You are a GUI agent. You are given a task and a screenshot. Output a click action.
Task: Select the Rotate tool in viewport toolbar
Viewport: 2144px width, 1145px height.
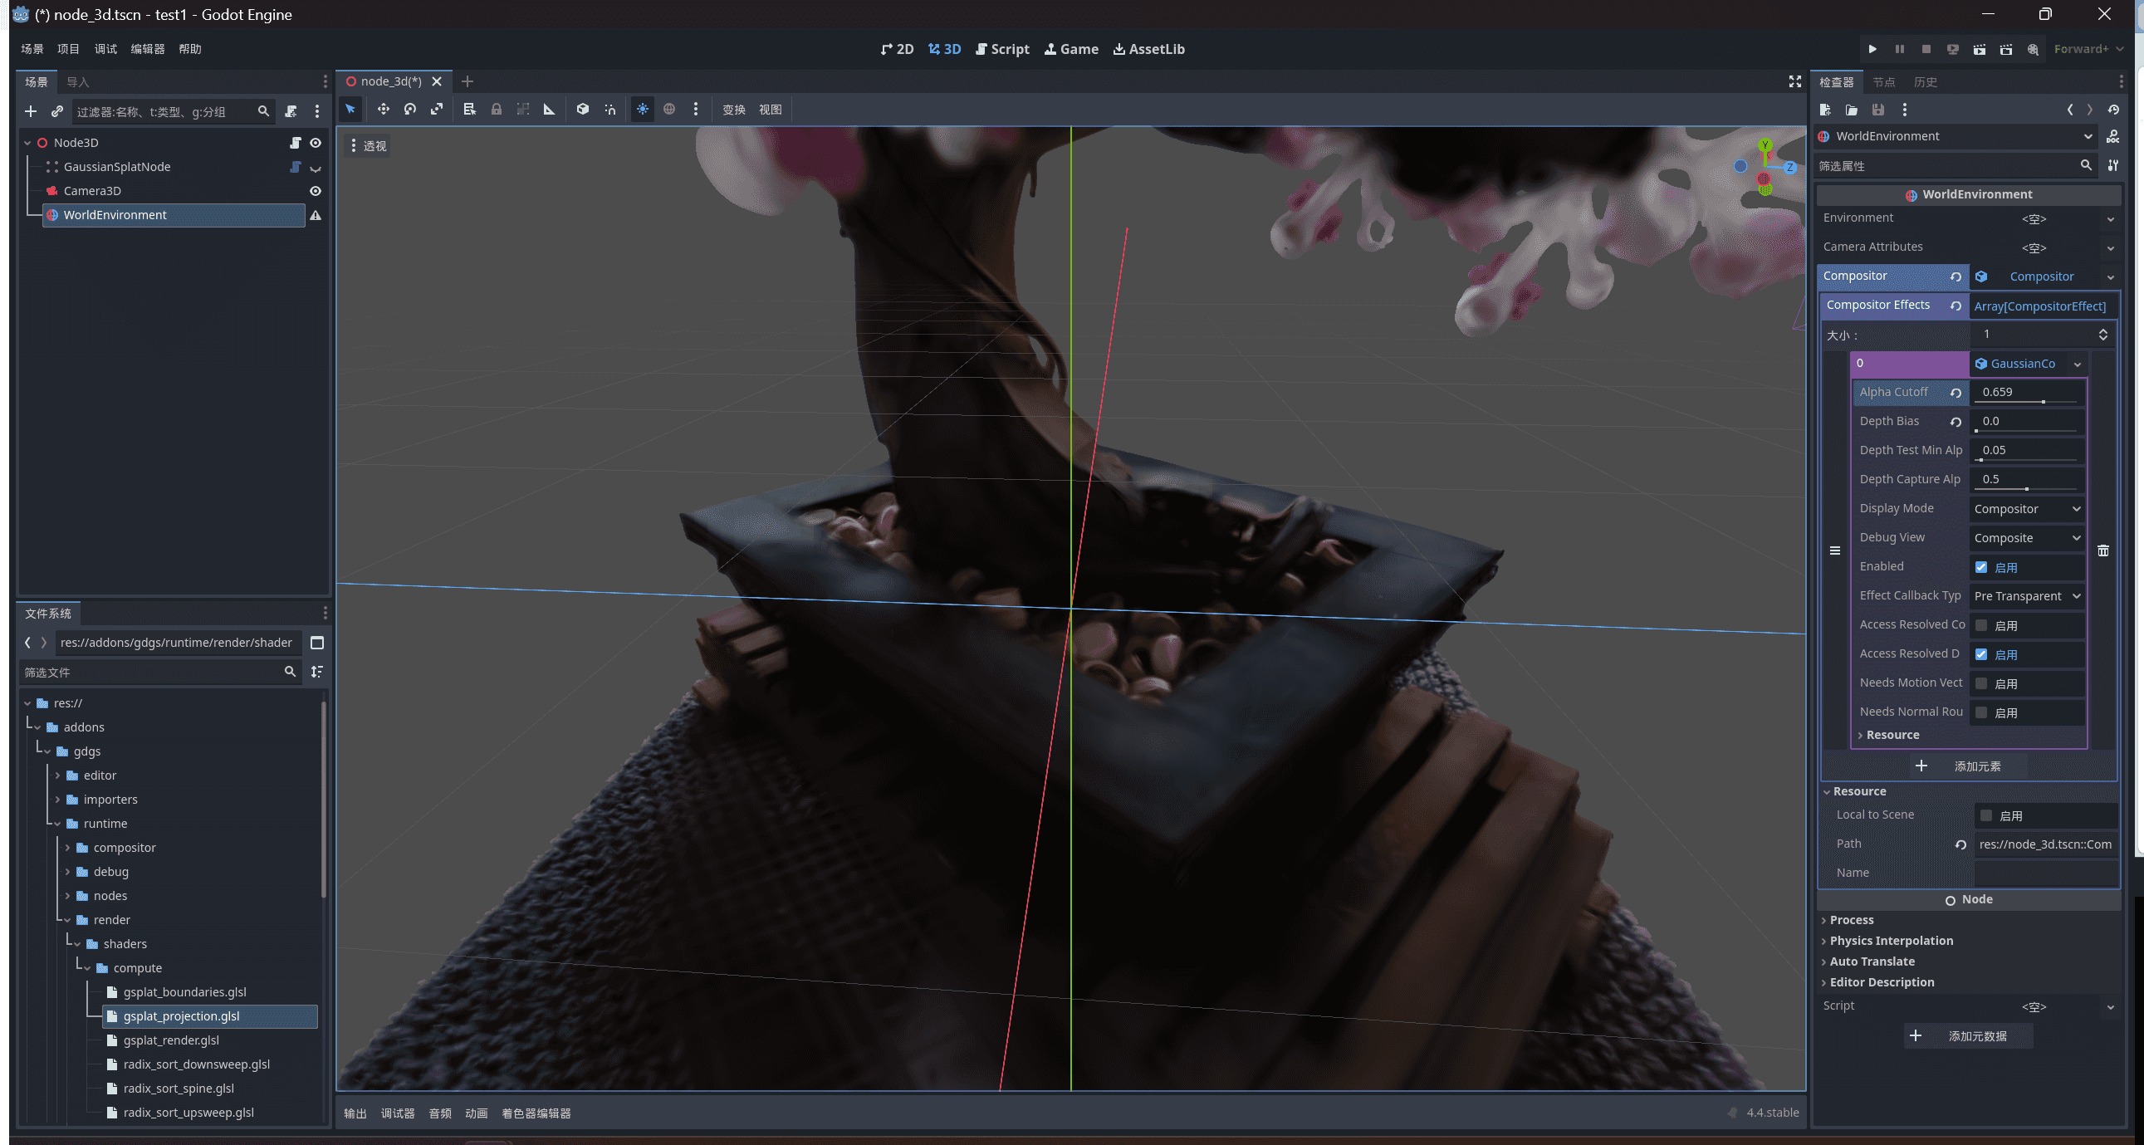[x=409, y=109]
